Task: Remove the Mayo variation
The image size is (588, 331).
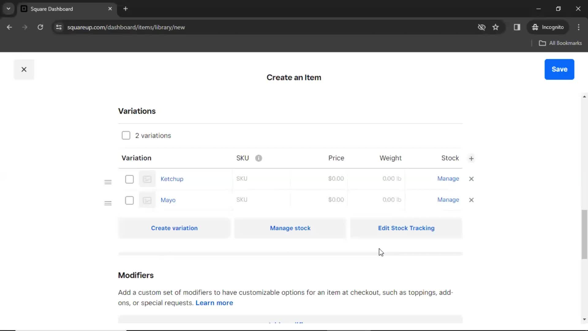Action: pyautogui.click(x=471, y=200)
